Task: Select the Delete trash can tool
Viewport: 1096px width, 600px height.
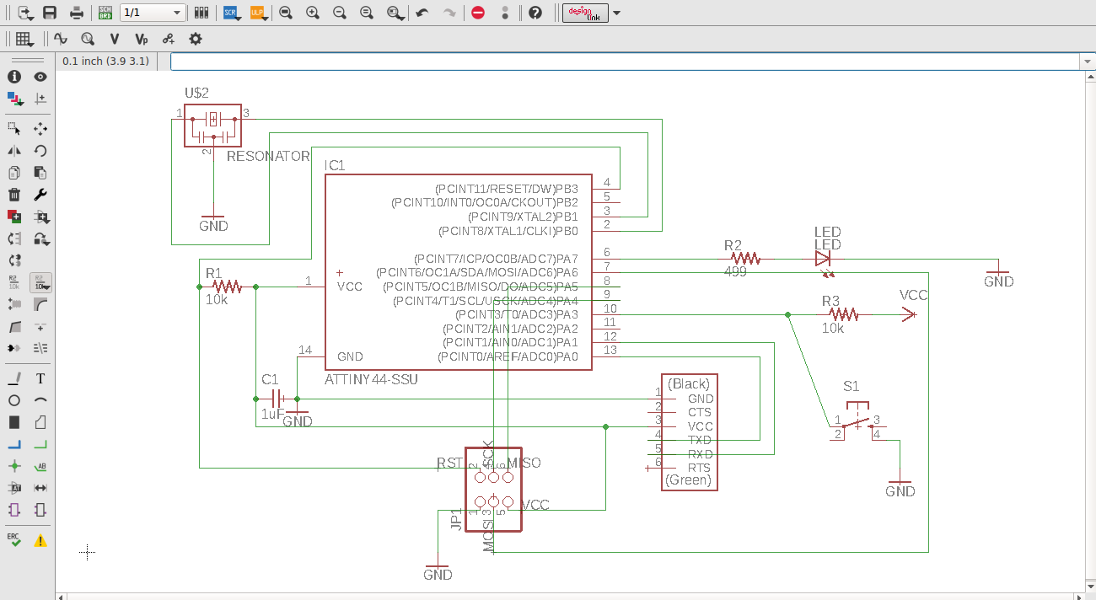Action: [14, 195]
